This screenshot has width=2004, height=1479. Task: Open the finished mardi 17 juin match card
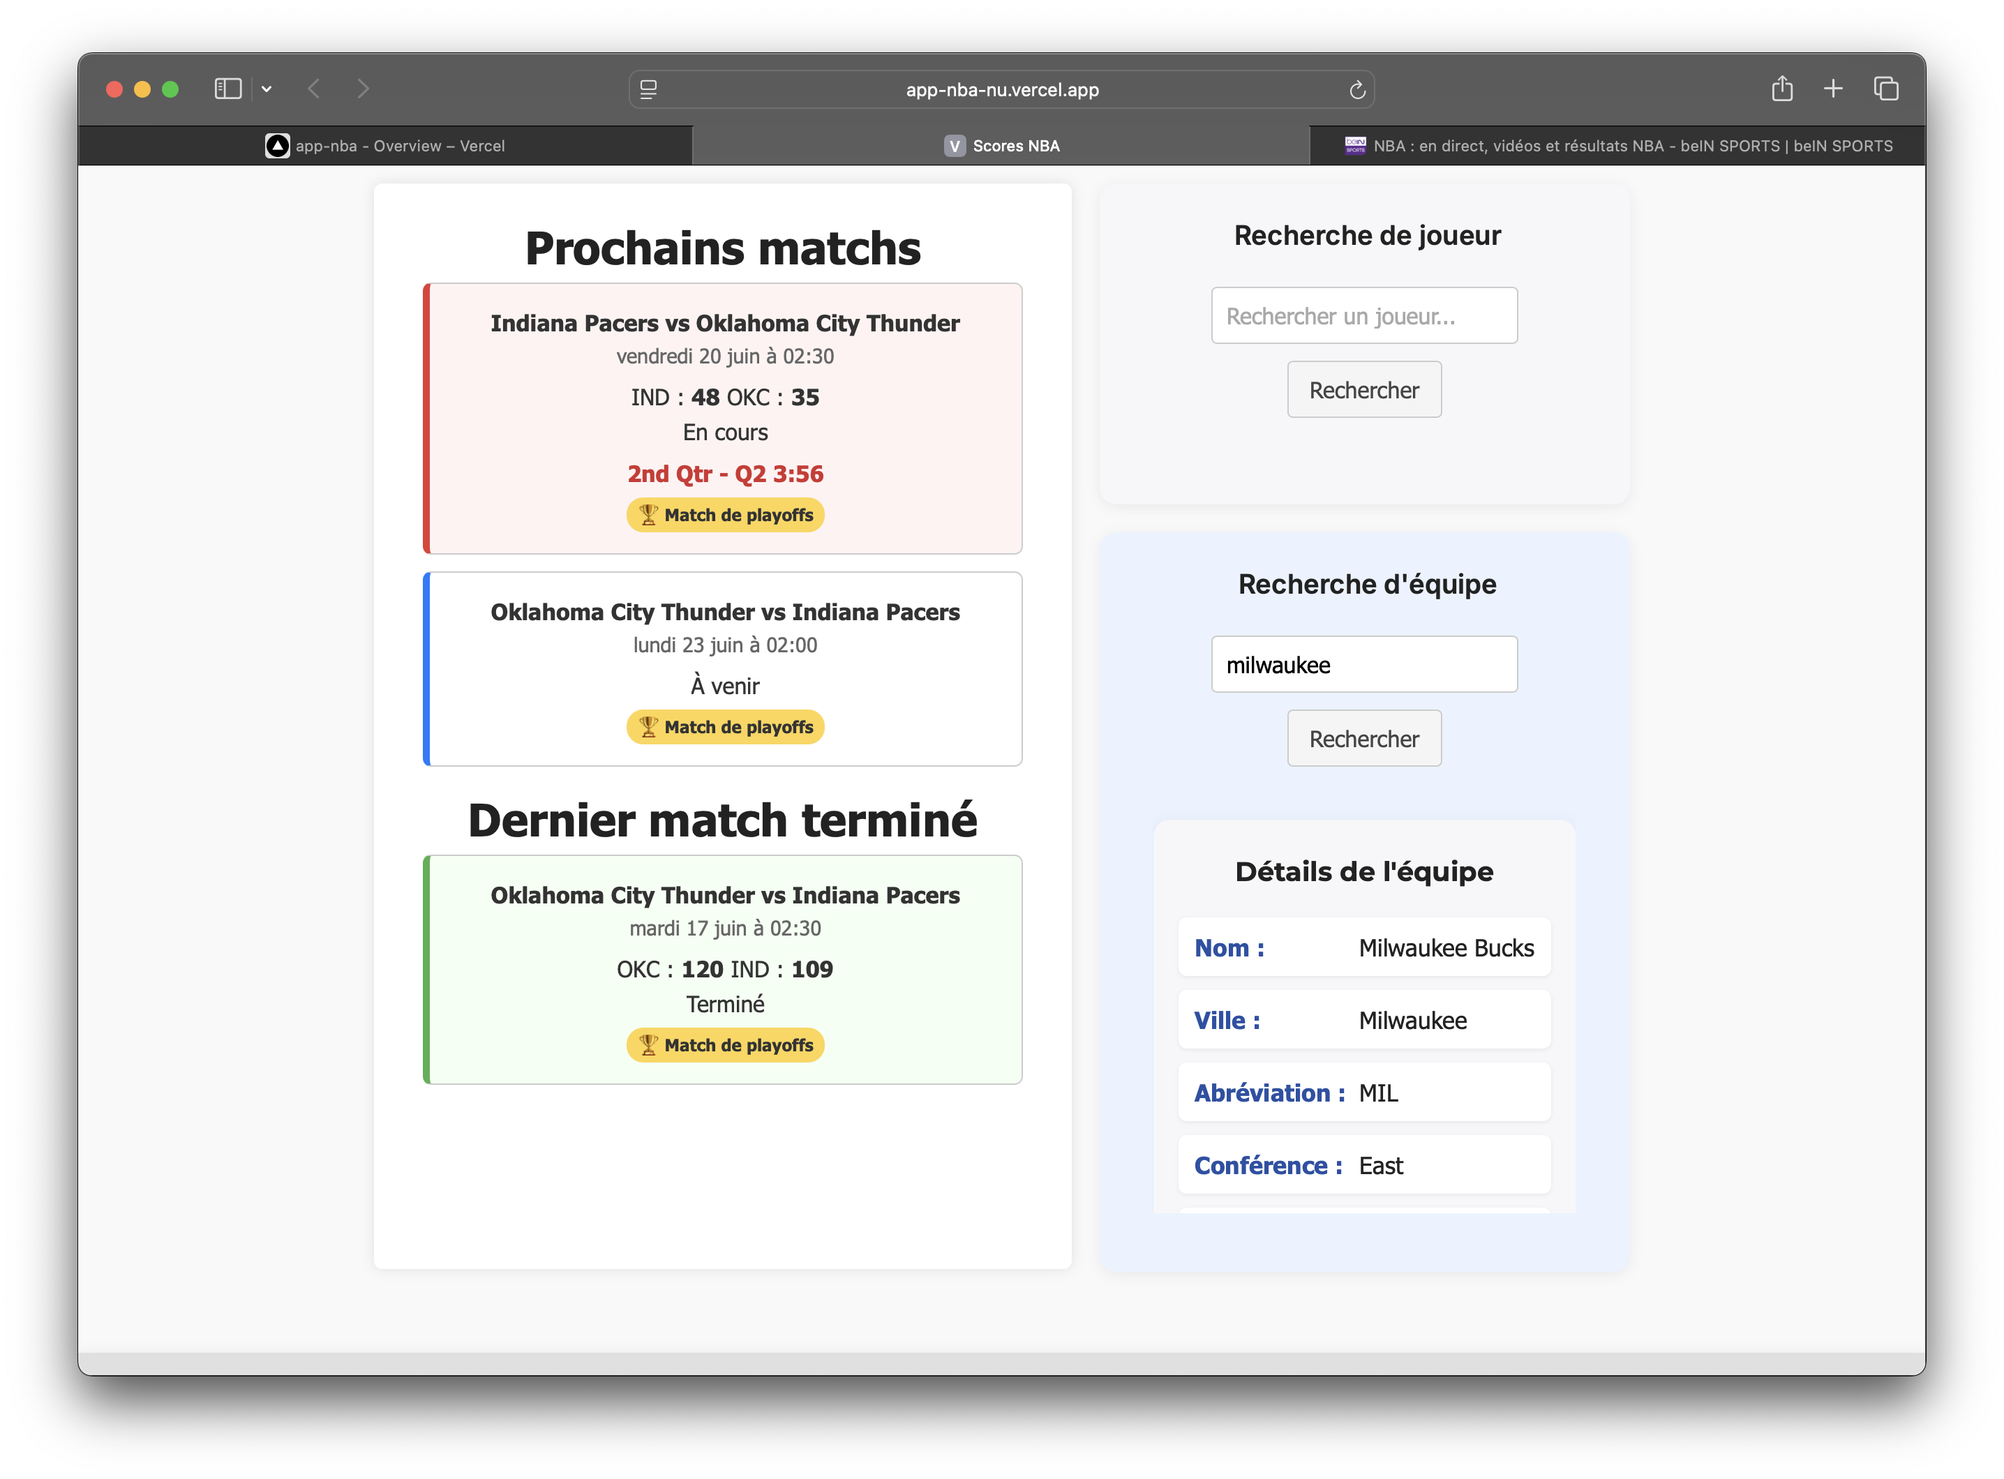pyautogui.click(x=723, y=970)
